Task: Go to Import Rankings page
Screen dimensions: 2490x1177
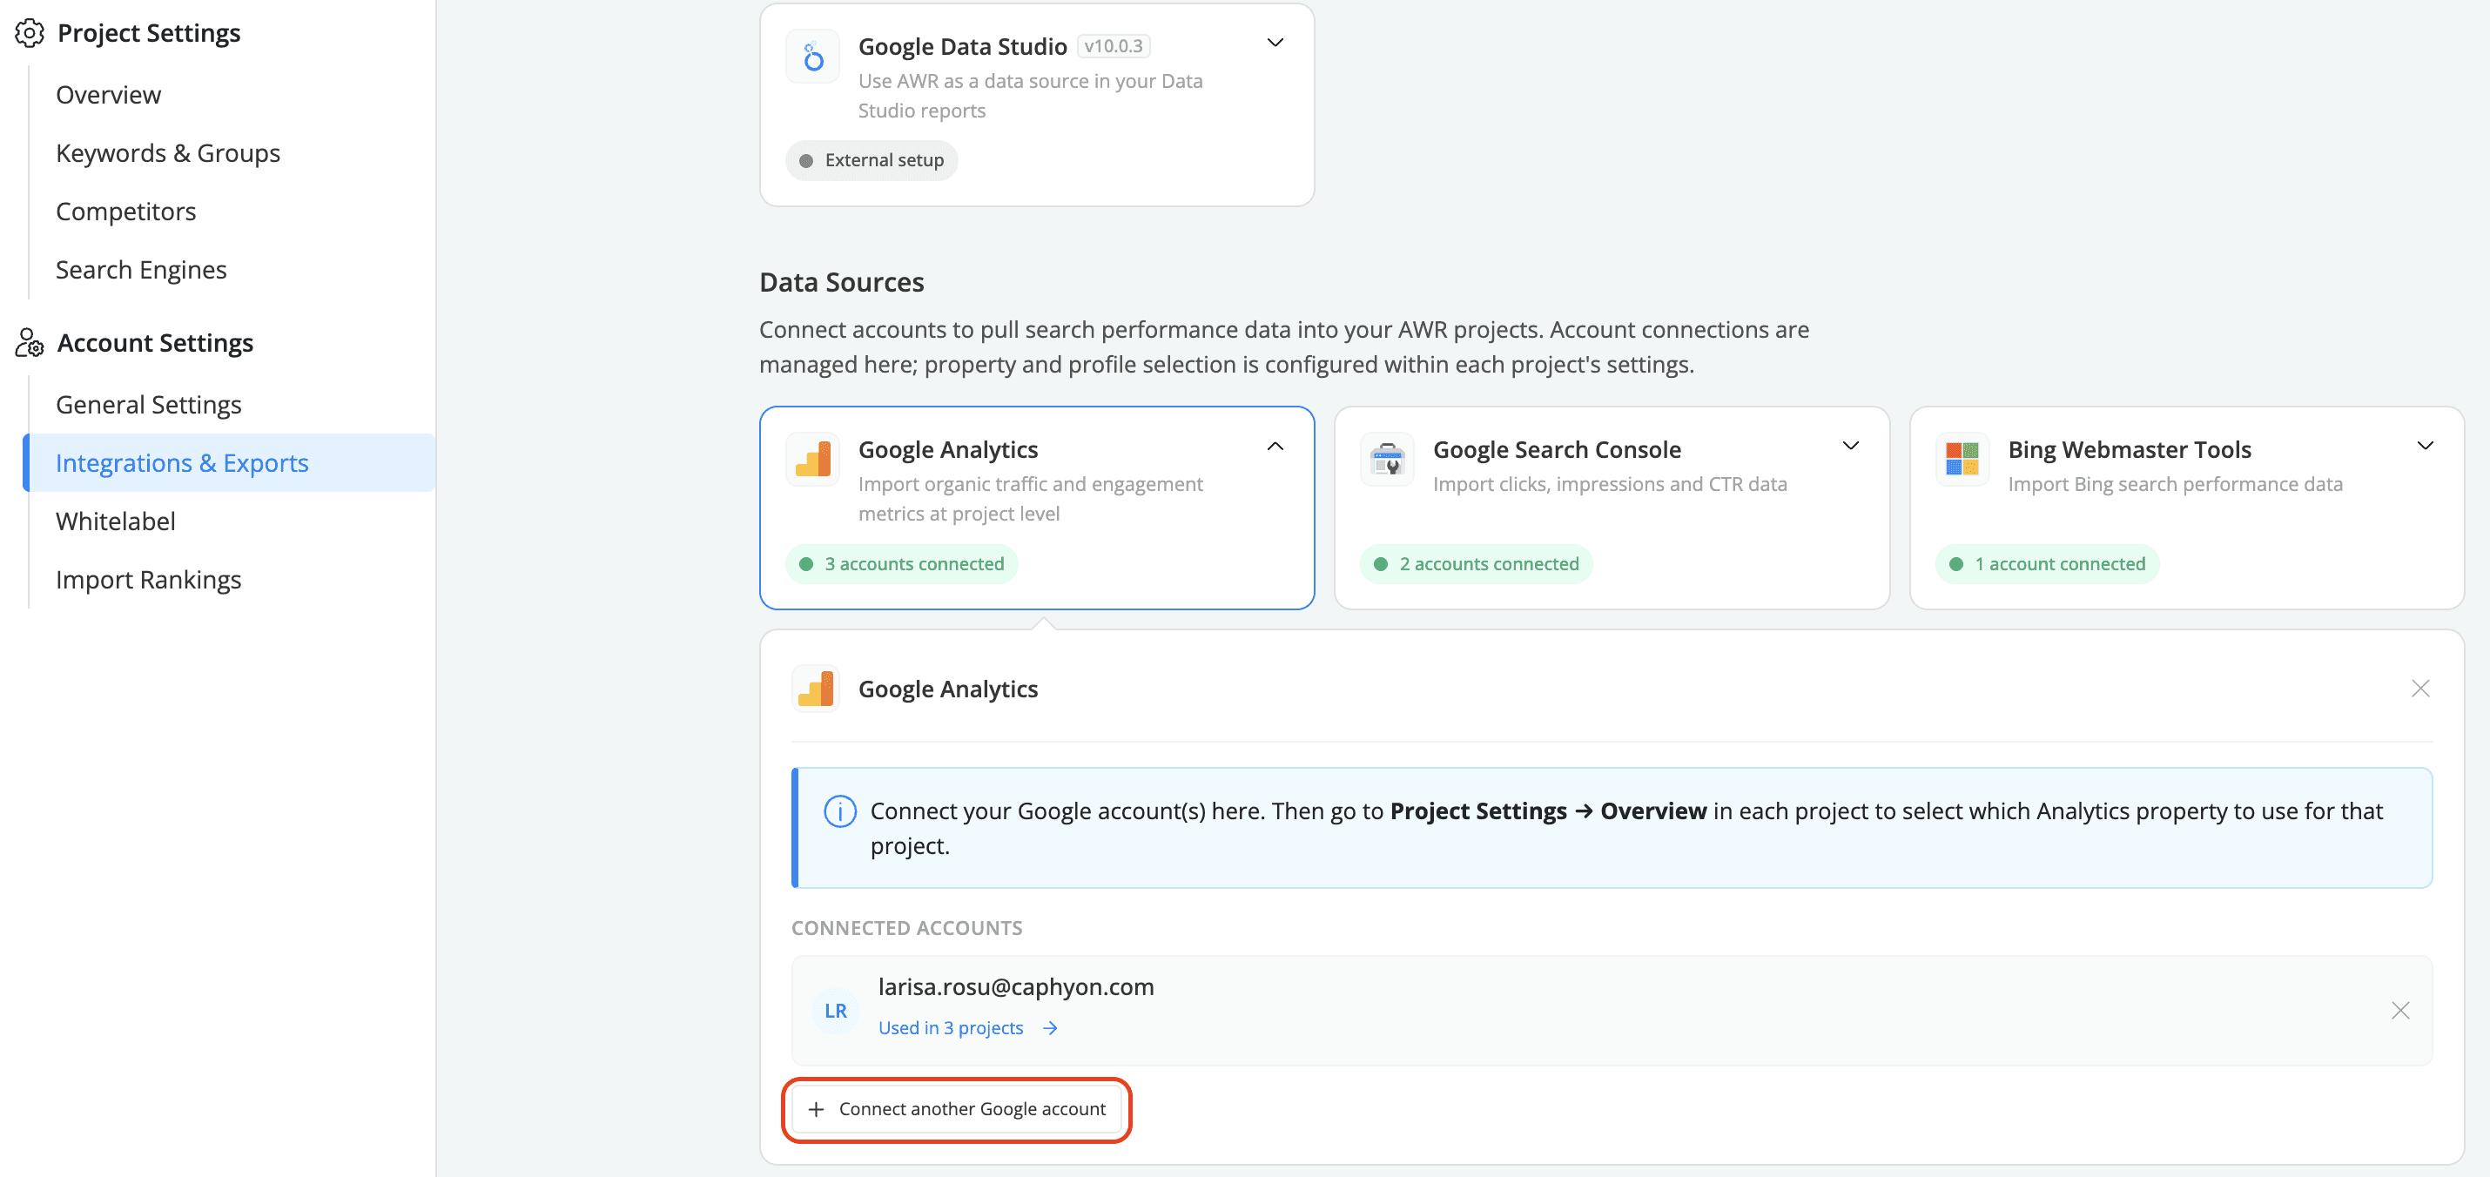Action: click(149, 580)
